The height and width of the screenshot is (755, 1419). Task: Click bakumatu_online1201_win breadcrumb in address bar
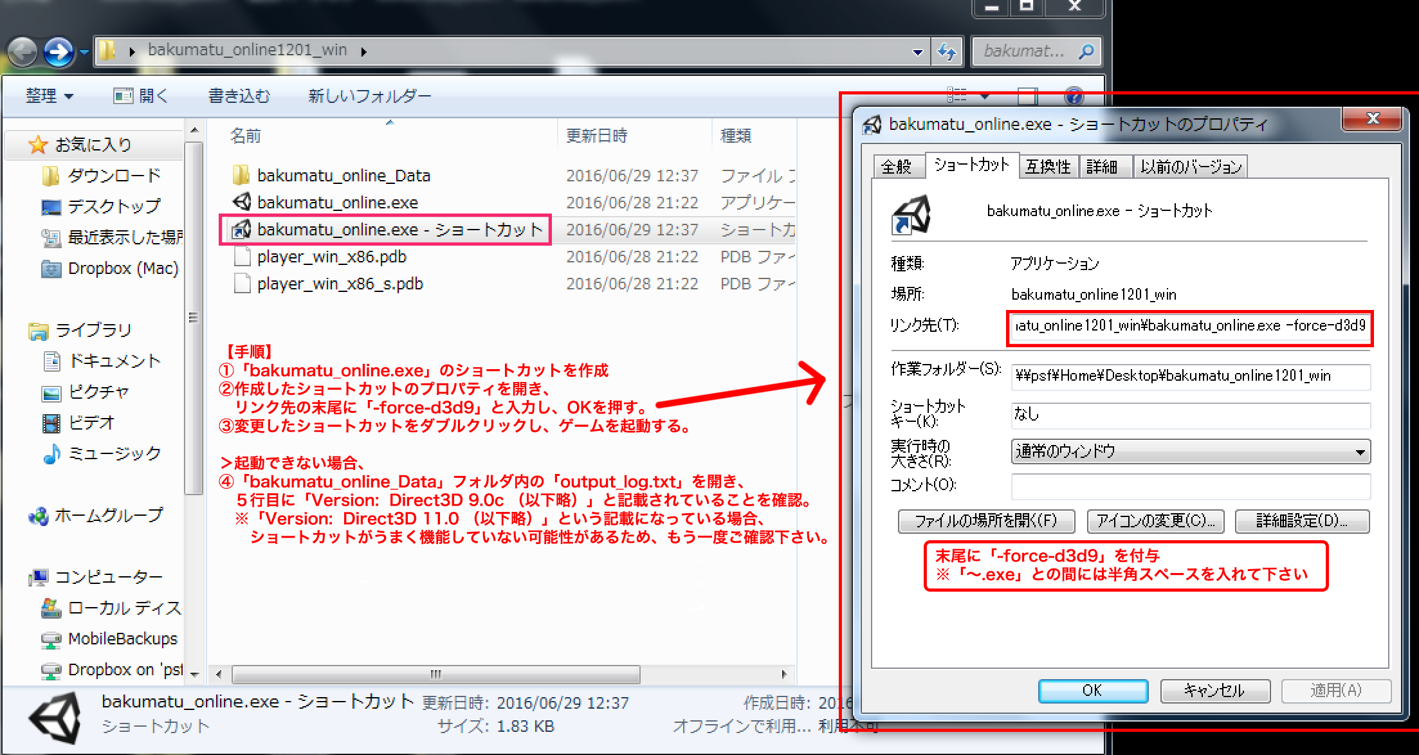(x=247, y=50)
